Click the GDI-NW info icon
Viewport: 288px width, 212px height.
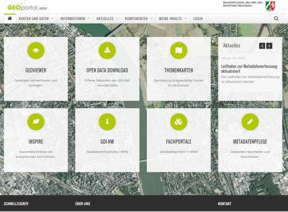[x=107, y=122]
